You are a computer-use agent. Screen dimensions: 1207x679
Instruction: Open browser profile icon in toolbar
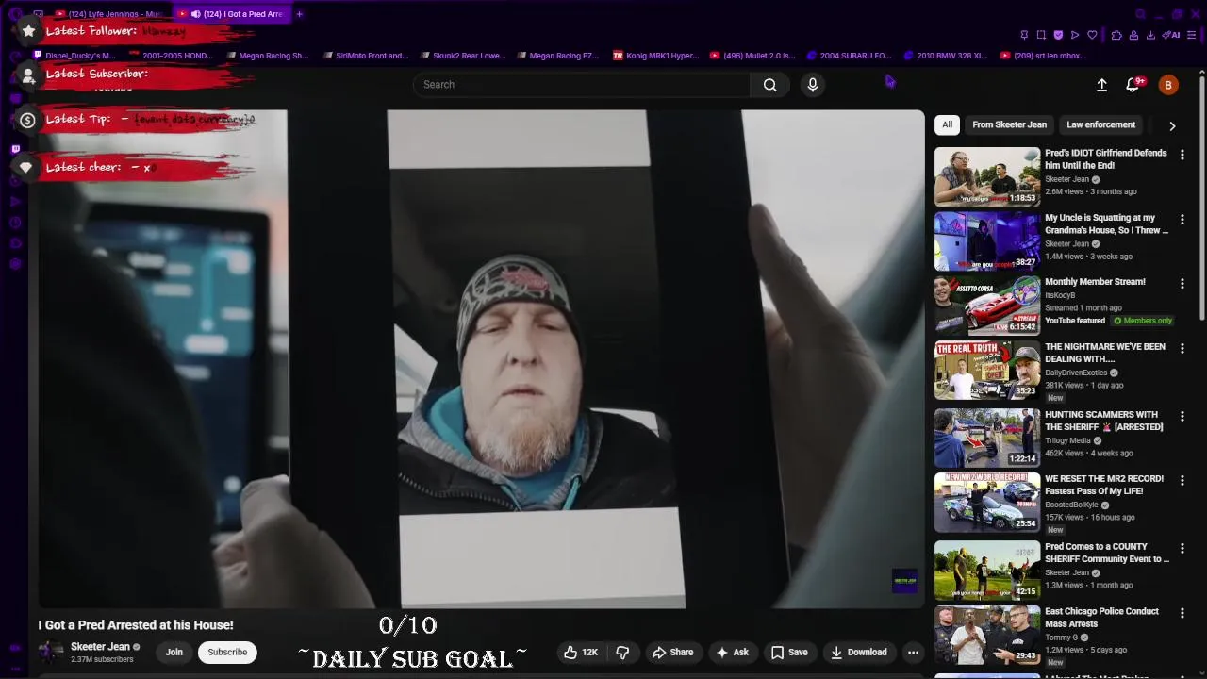click(1133, 35)
